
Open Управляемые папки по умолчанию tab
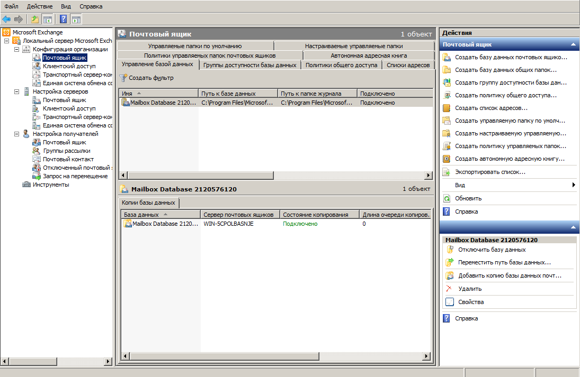tap(195, 46)
